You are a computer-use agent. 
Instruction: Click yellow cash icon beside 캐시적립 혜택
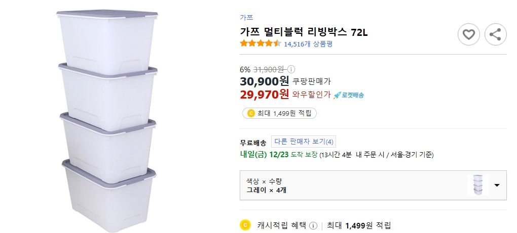pyautogui.click(x=245, y=225)
